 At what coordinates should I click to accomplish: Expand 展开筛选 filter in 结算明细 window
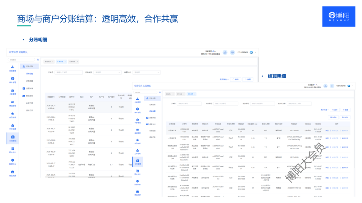325,110
